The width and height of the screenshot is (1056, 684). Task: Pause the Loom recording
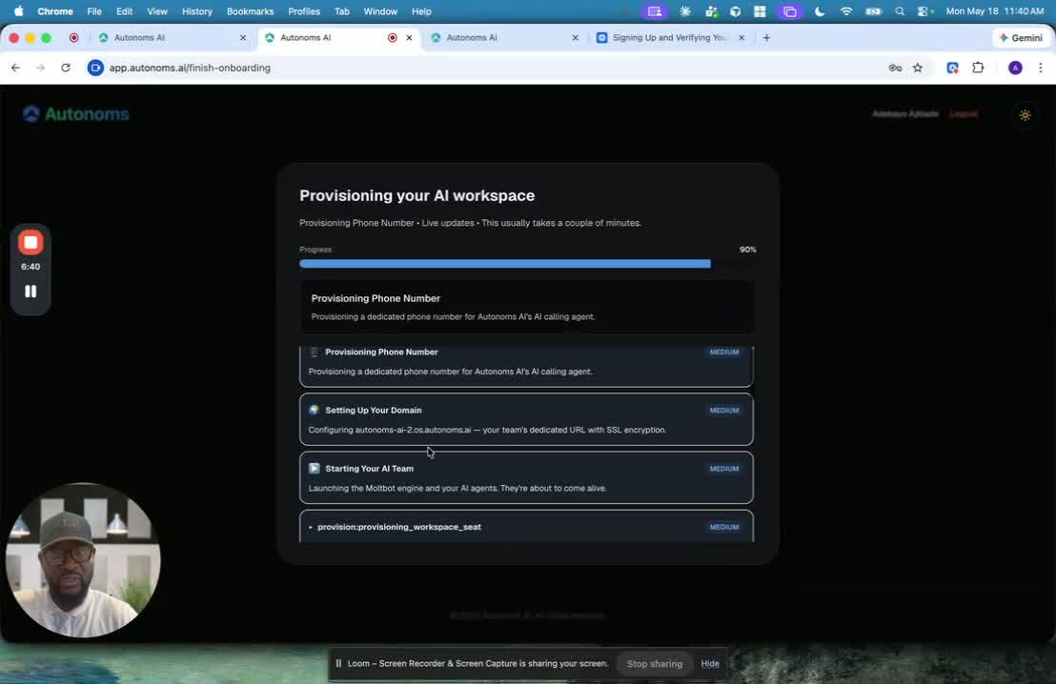[x=30, y=292]
